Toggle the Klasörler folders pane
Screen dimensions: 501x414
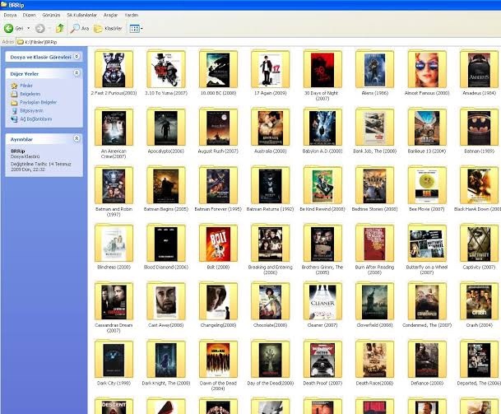point(108,29)
